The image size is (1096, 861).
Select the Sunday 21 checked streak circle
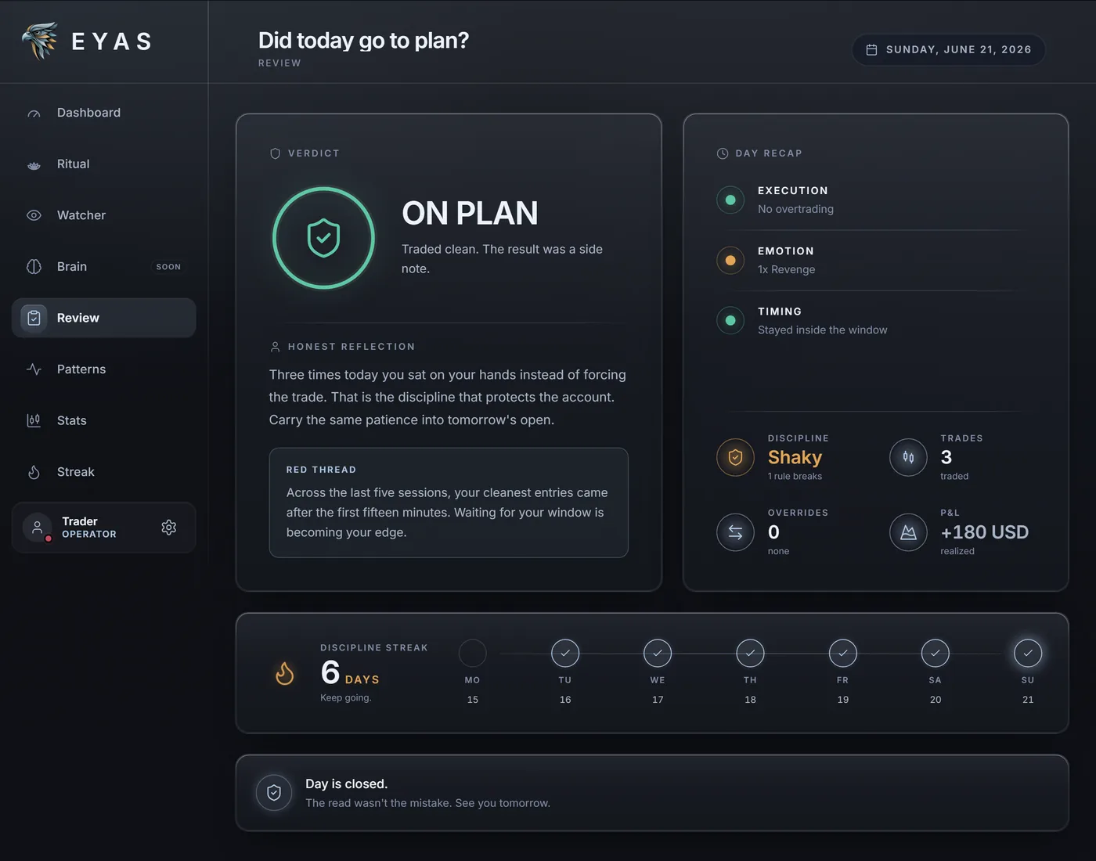1028,653
